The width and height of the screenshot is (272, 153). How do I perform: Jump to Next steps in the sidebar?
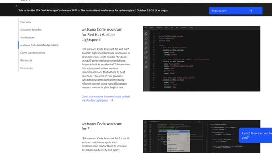point(26,68)
